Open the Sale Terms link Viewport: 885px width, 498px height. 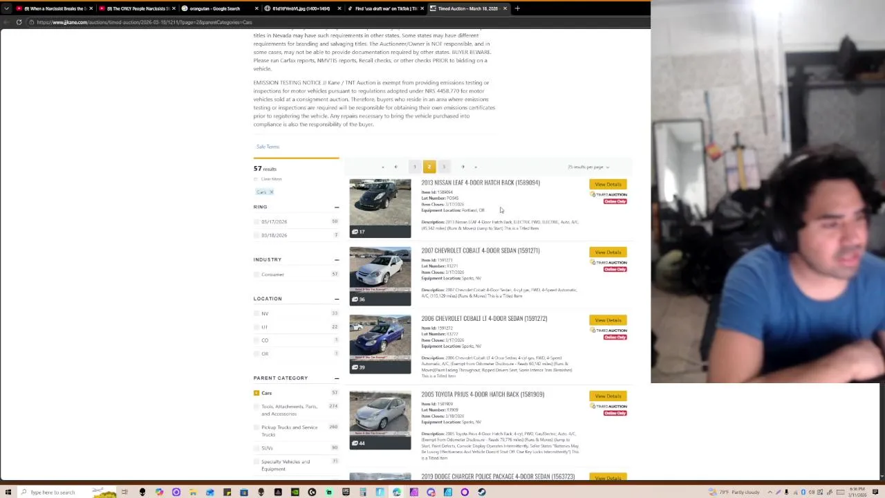coord(268,147)
